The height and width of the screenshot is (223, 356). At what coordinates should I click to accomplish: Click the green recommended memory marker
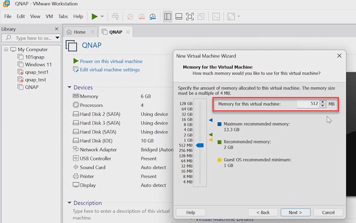point(211,135)
